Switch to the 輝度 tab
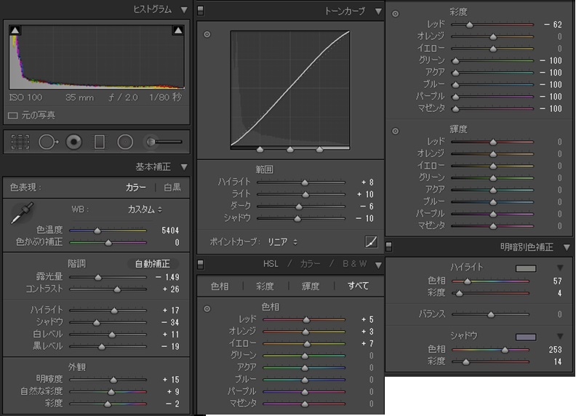Screen dimensions: 576x416 point(311,286)
